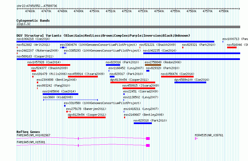
Task: Click the MIR4535 gene arrow glyph
Action: 196,139
